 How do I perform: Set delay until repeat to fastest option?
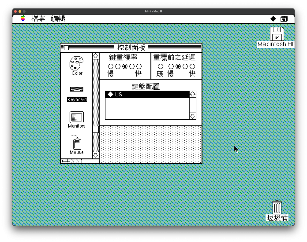point(192,66)
